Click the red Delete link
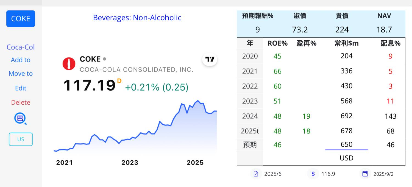The height and width of the screenshot is (187, 412). coord(21,102)
